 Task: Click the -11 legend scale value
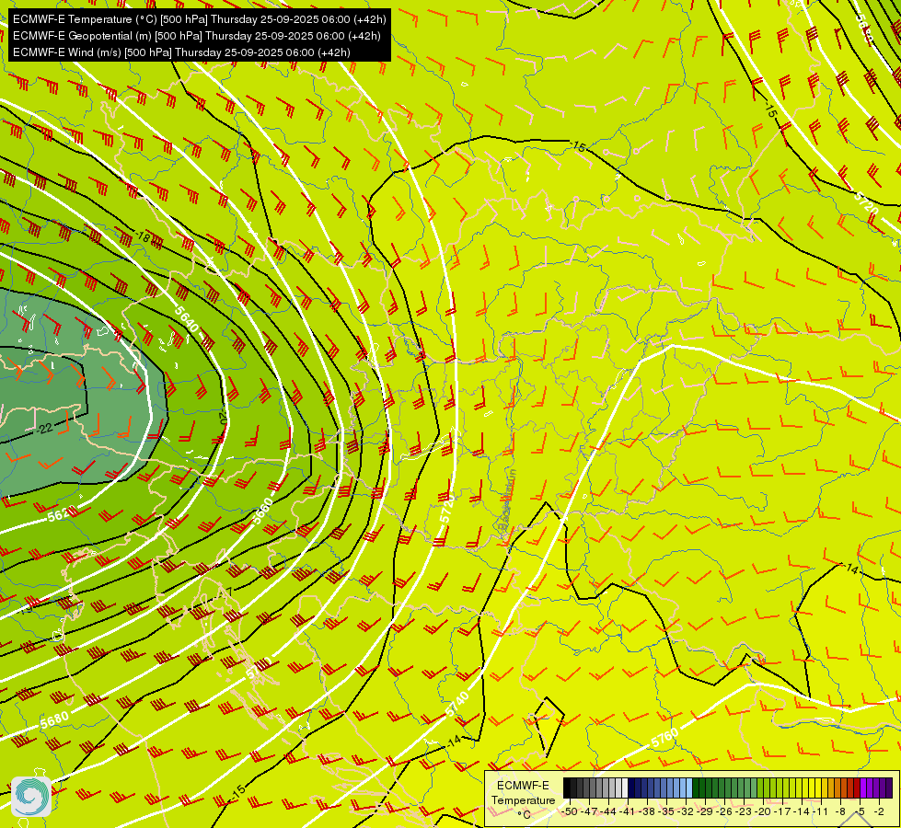coord(821,811)
